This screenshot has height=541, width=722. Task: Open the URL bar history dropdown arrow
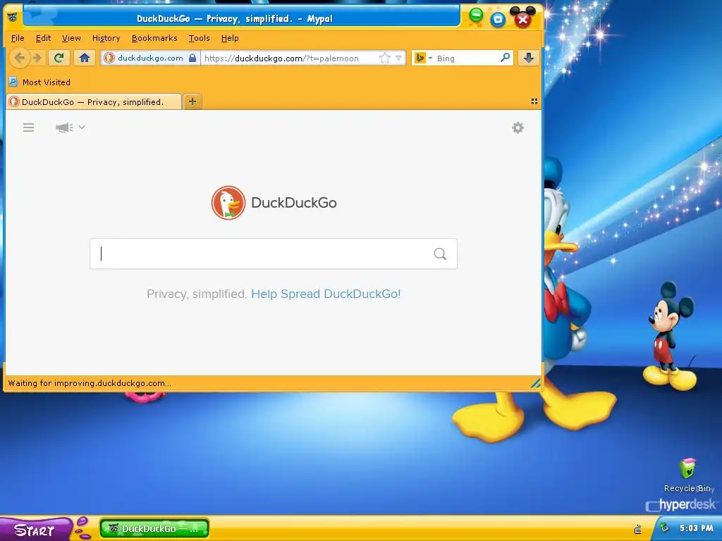pos(399,58)
